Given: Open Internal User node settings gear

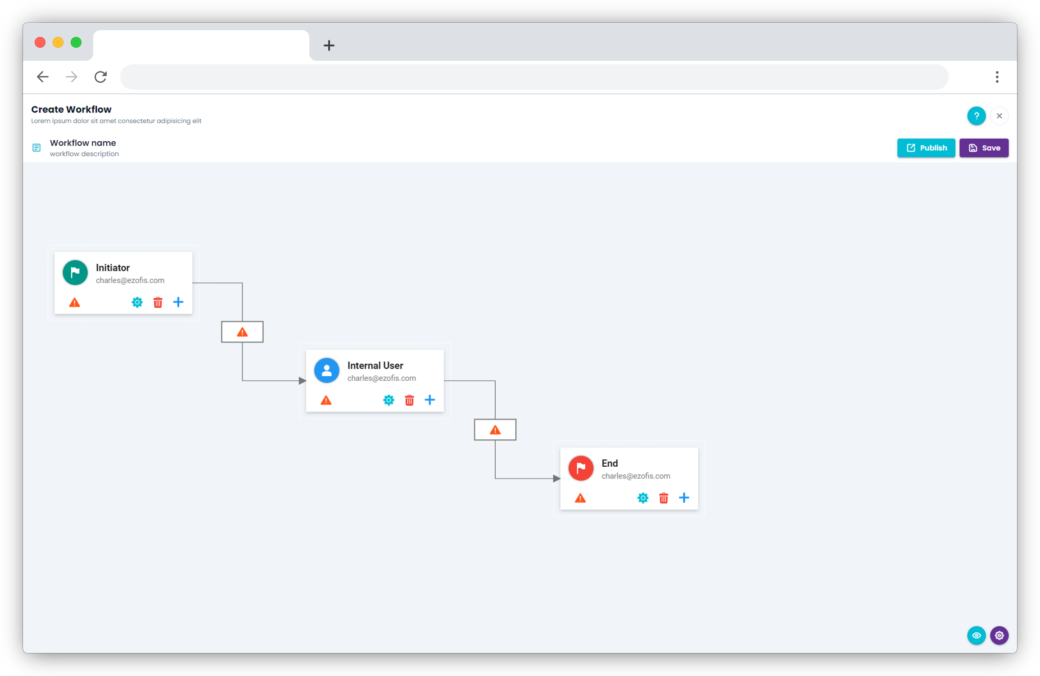Looking at the screenshot, I should 389,400.
